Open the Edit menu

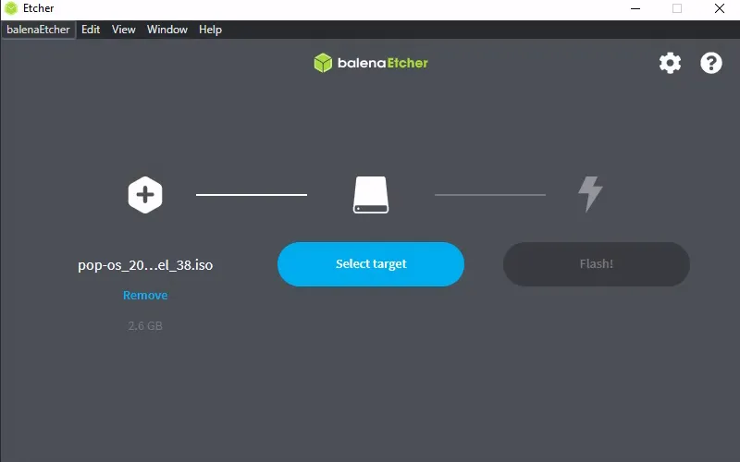tap(91, 30)
